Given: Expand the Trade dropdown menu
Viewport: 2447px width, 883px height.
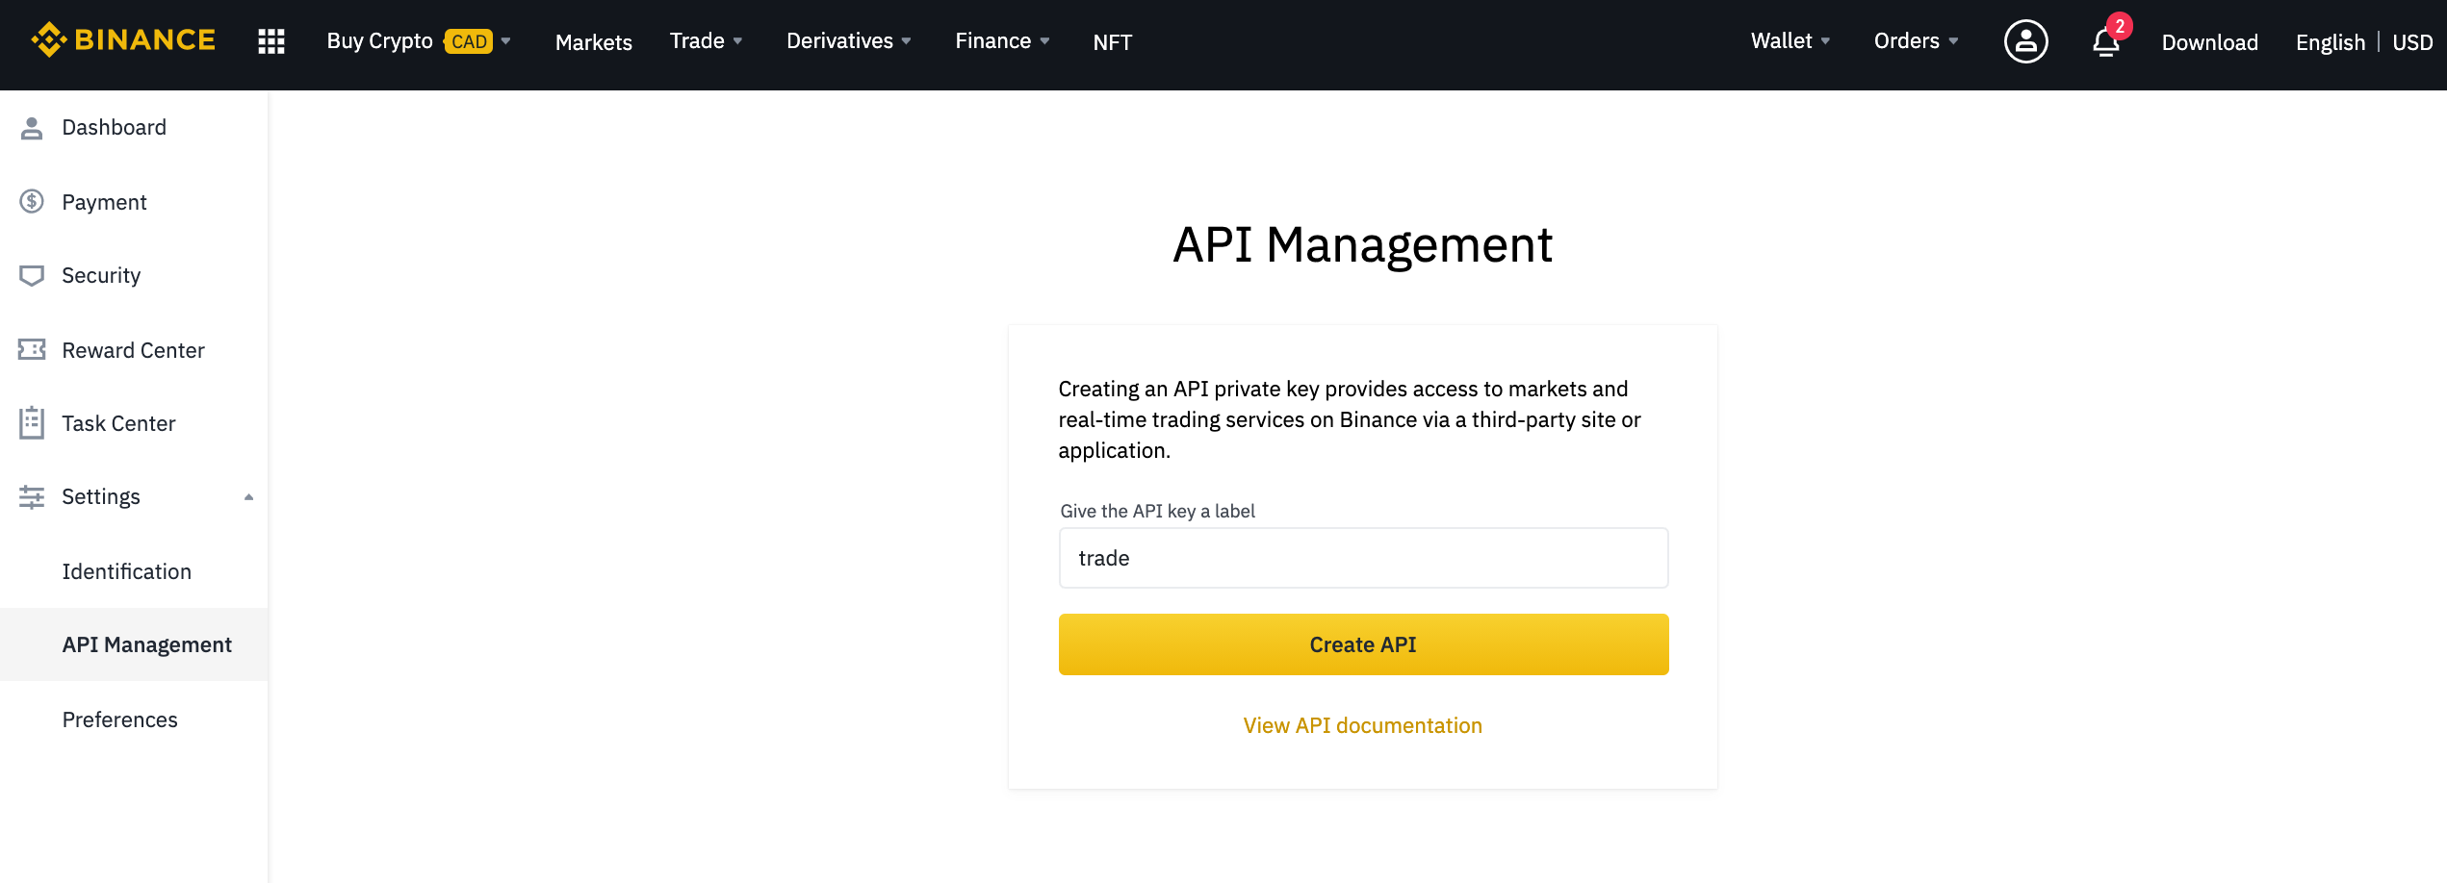Looking at the screenshot, I should [706, 41].
